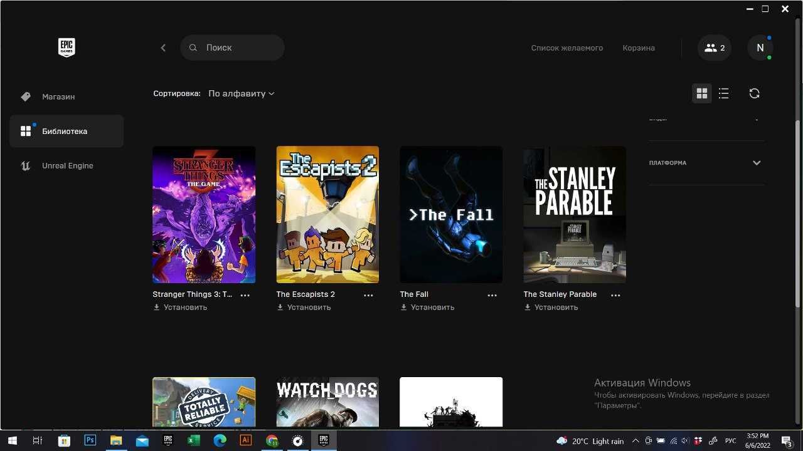Refresh the library
The width and height of the screenshot is (803, 451).
tap(755, 93)
